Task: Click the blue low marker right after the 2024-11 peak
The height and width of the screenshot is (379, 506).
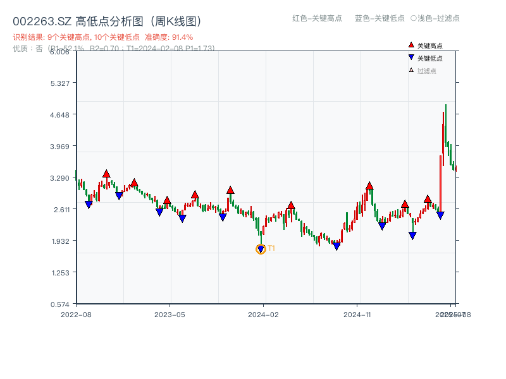Action: coord(382,226)
